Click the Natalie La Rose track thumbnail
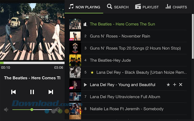Screen dimensions: 194x121 (75, 109)
